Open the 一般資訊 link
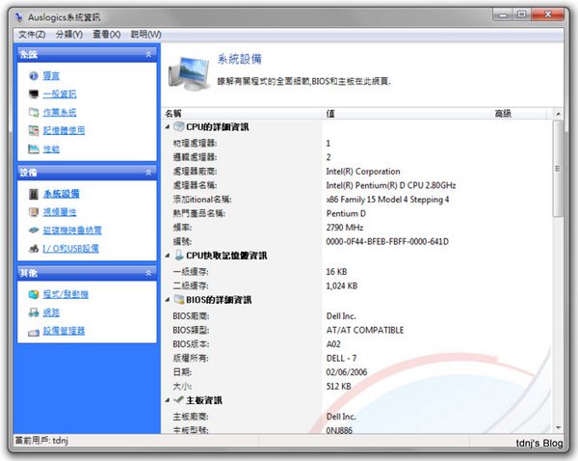The width and height of the screenshot is (578, 461). [x=60, y=95]
